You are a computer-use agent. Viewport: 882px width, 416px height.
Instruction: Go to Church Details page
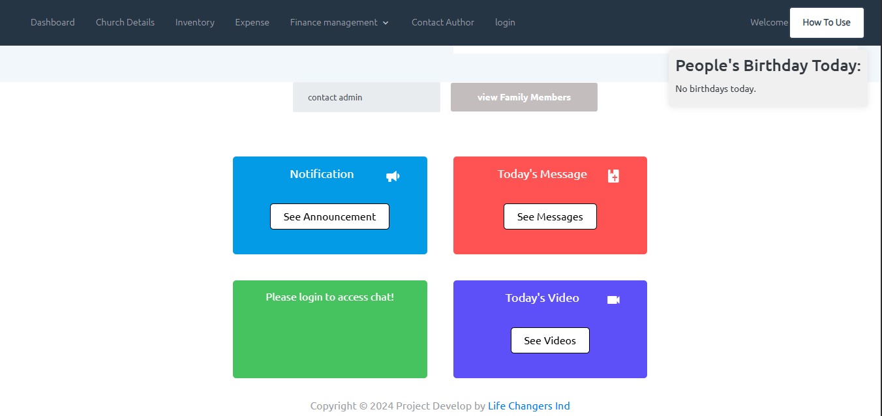pyautogui.click(x=125, y=22)
